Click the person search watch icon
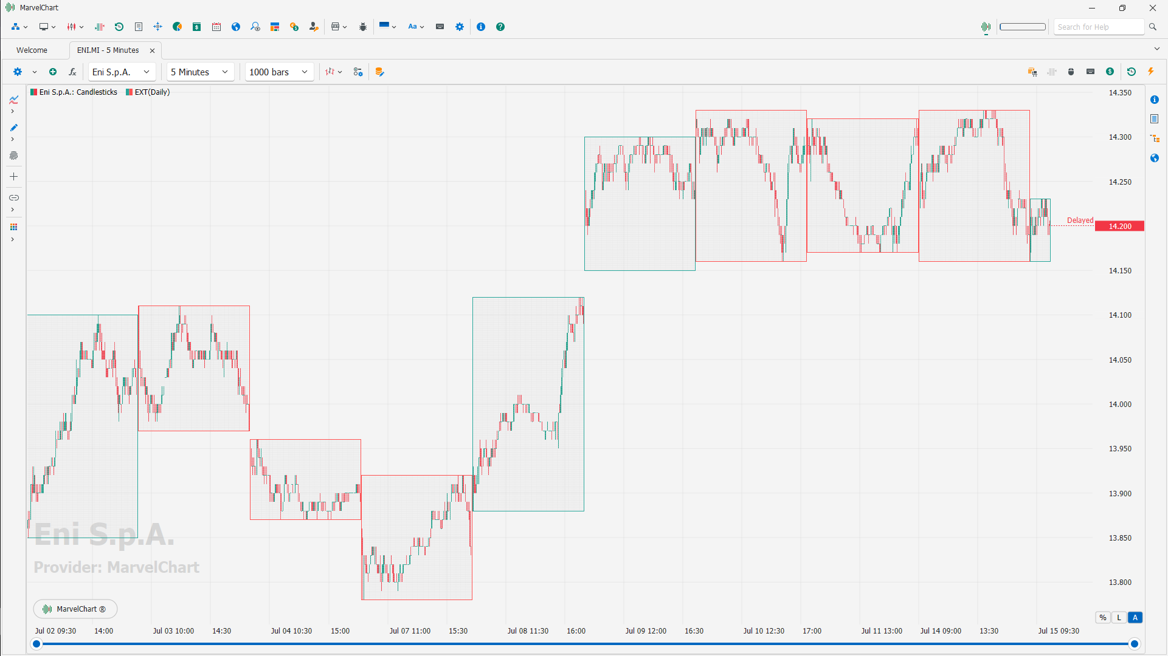The image size is (1168, 656). point(255,27)
